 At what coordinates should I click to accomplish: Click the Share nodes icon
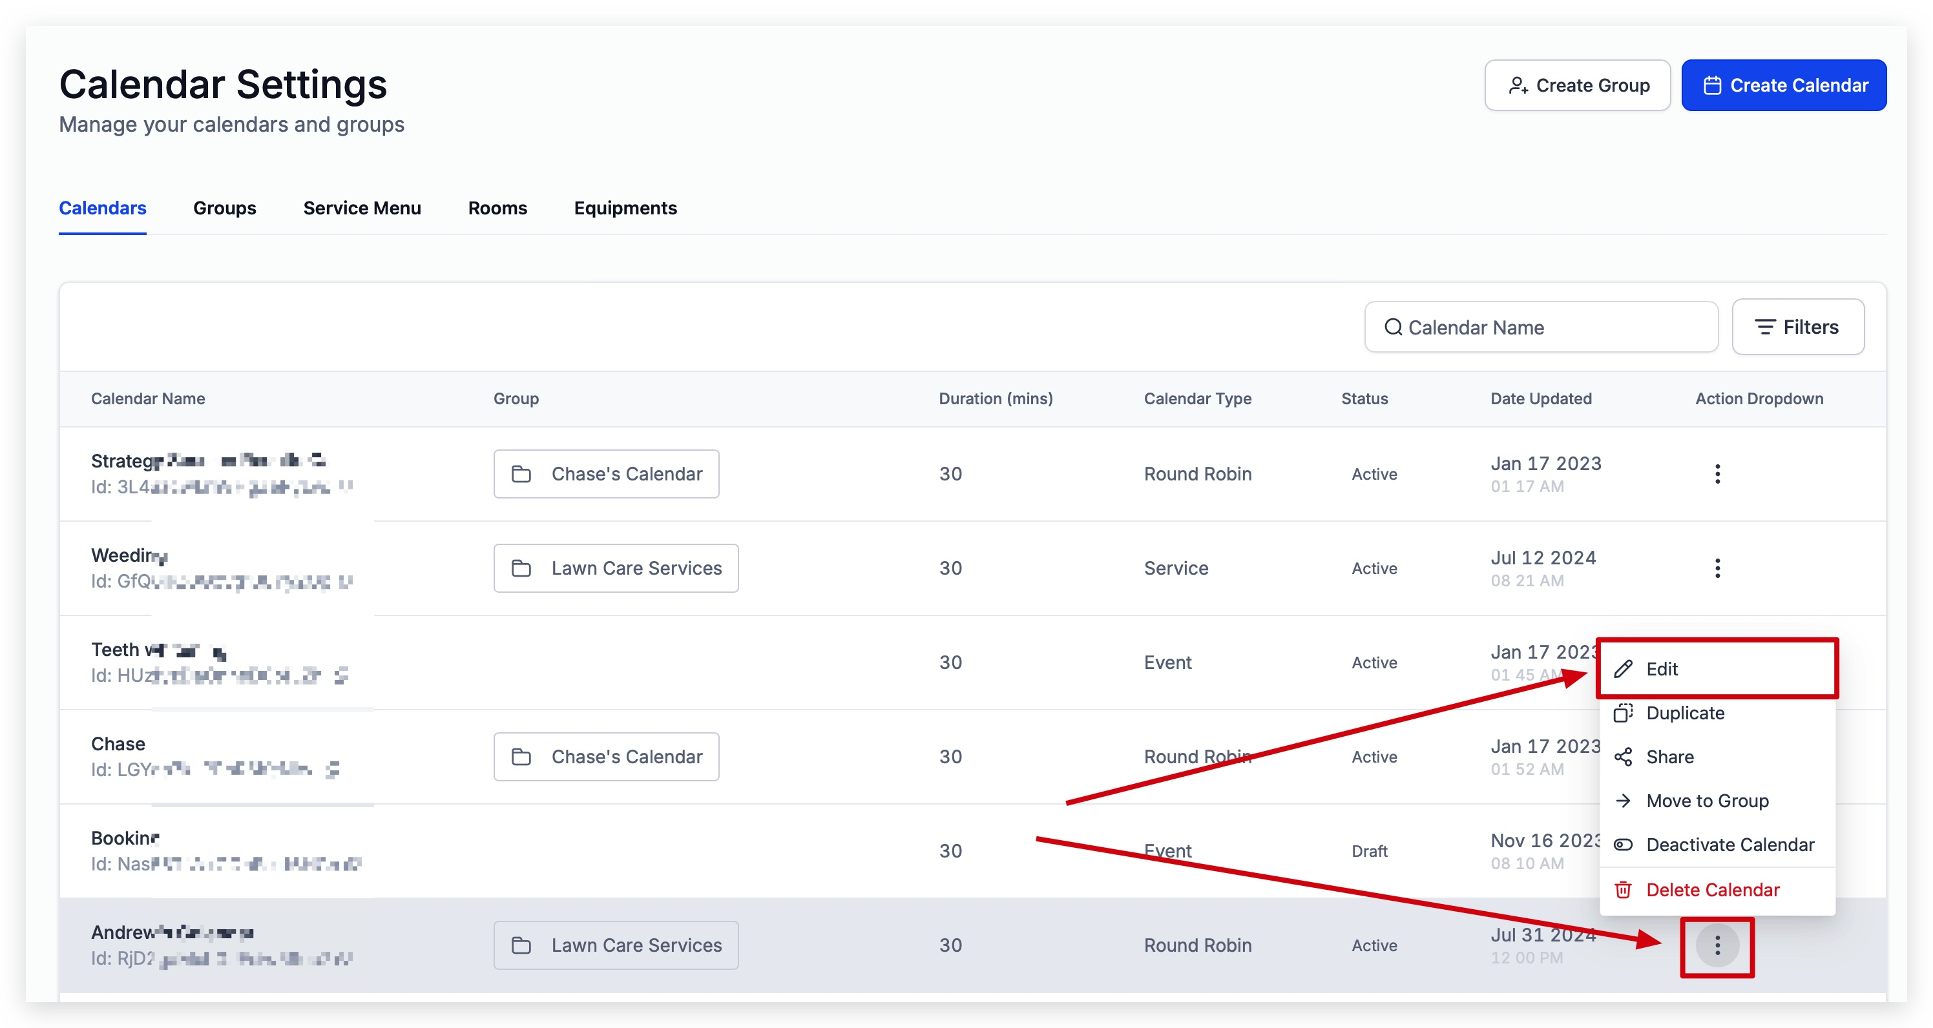(1623, 757)
